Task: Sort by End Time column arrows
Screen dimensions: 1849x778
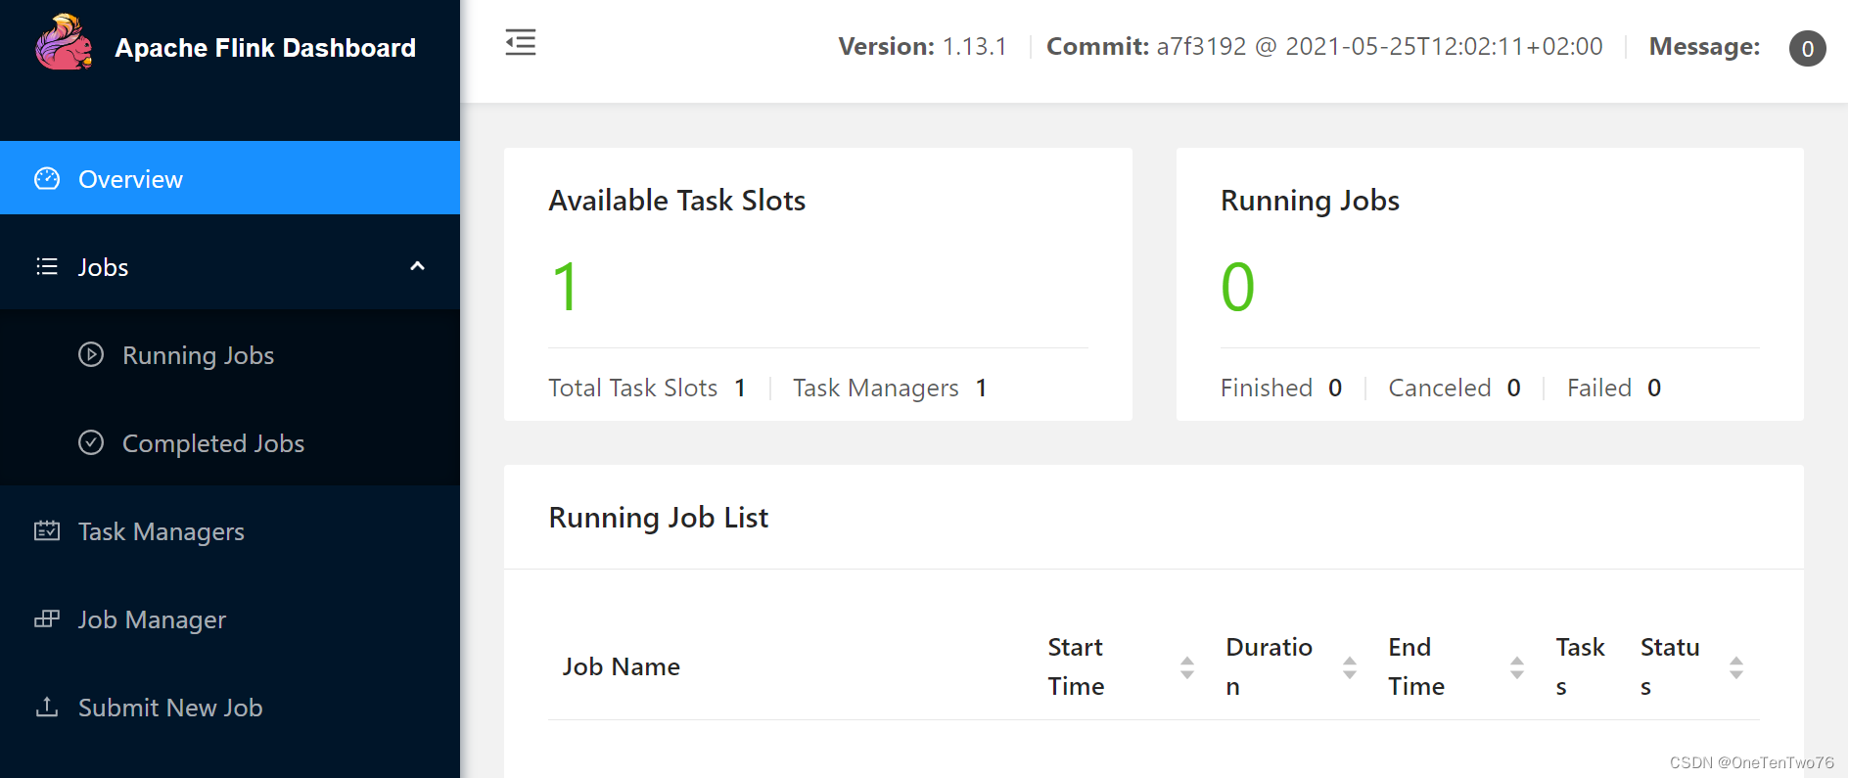Action: pyautogui.click(x=1517, y=667)
